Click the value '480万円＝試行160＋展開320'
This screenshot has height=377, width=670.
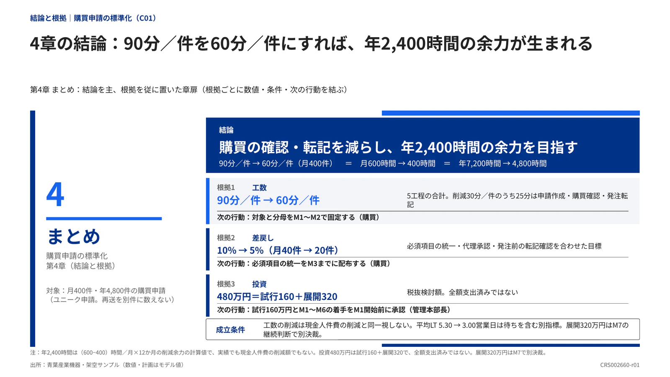(x=277, y=296)
